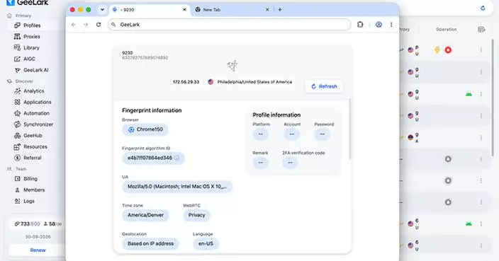
Task: Click the Password value placeholder
Action: coord(322,134)
